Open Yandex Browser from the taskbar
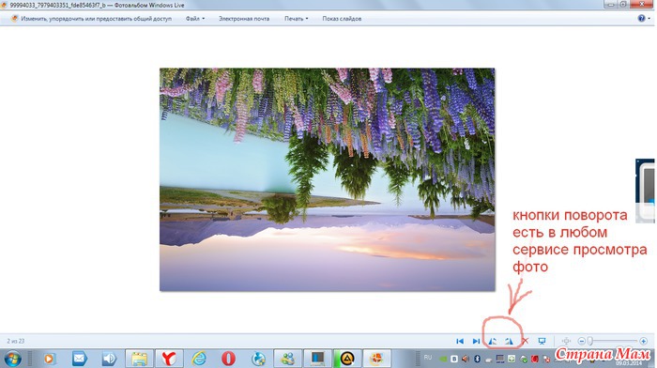Screen dimensions: 657x368 [169, 359]
